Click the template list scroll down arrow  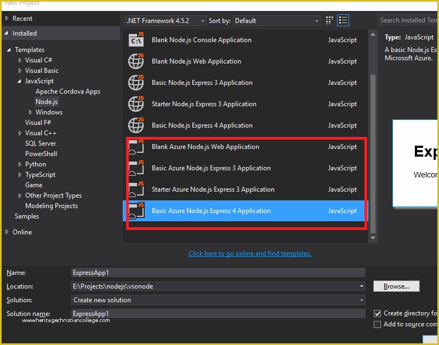coord(373,238)
